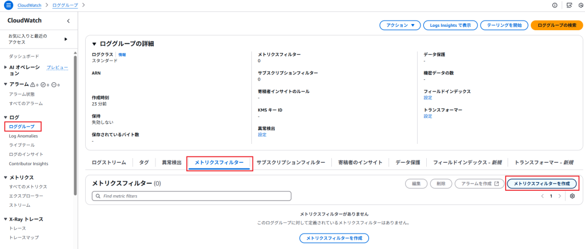Image resolution: width=585 pixels, height=249 pixels.
Task: Collapse the ログ sidebar section
Action: 5,118
